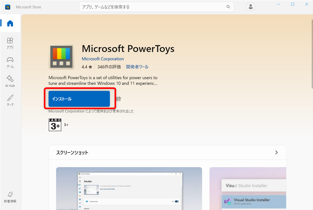Open the アプリ section from the sidebar
313x210 pixels.
(x=10, y=42)
